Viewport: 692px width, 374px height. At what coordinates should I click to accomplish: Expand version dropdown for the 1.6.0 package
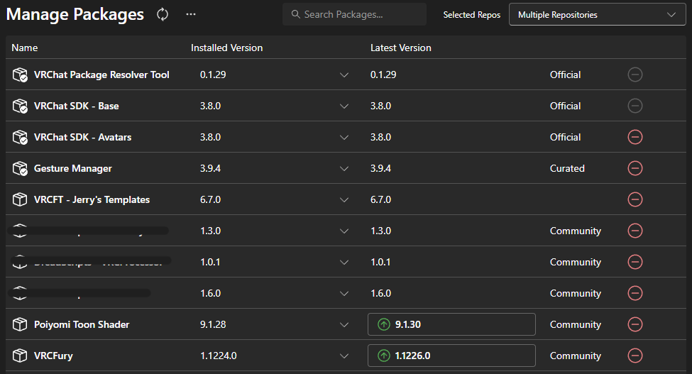pos(344,294)
